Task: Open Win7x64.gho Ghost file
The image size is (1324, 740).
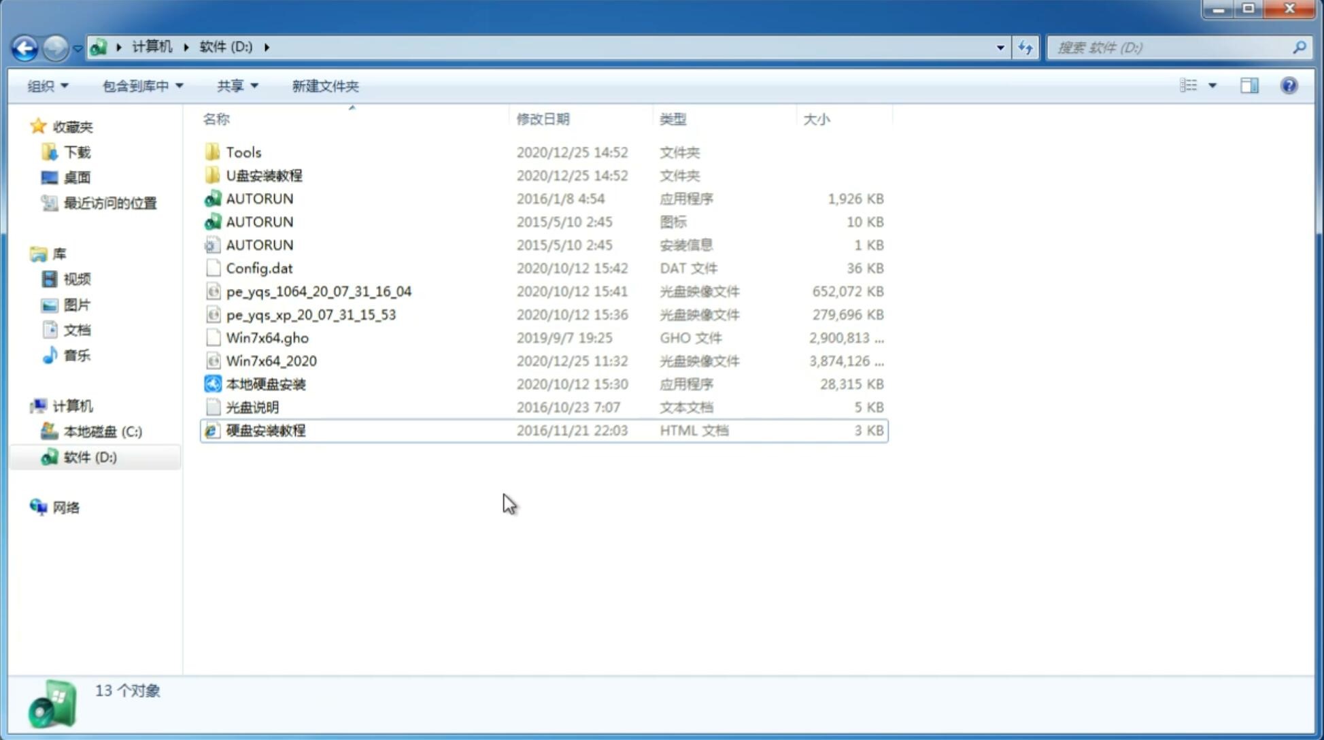Action: 267,337
